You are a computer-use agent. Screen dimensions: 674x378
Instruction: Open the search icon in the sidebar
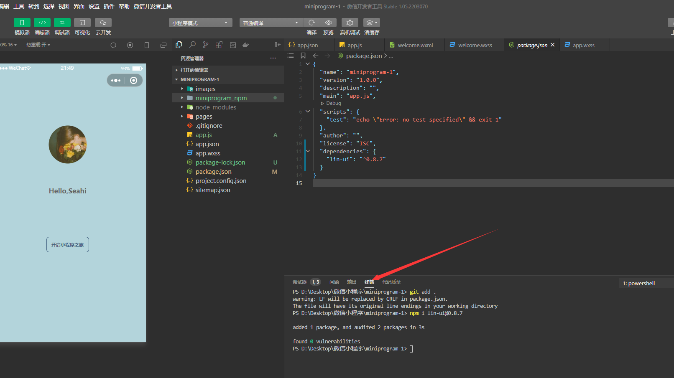192,44
